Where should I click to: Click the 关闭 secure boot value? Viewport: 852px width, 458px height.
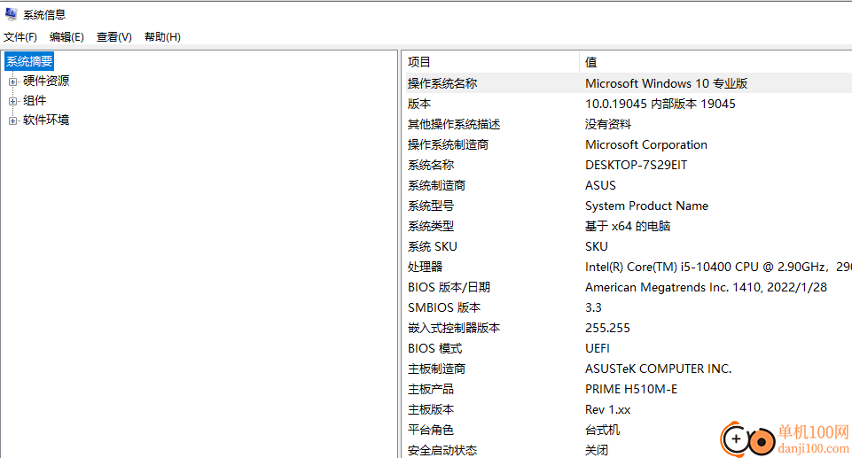[596, 450]
